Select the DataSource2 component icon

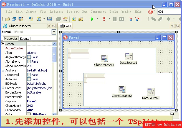(x=151, y=92)
